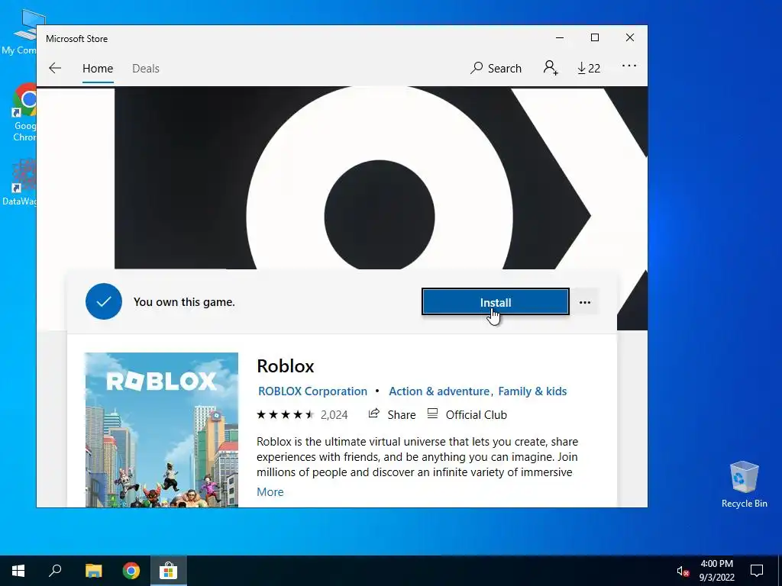Open Downloads and updates showing 22
This screenshot has height=586, width=782.
click(x=589, y=68)
